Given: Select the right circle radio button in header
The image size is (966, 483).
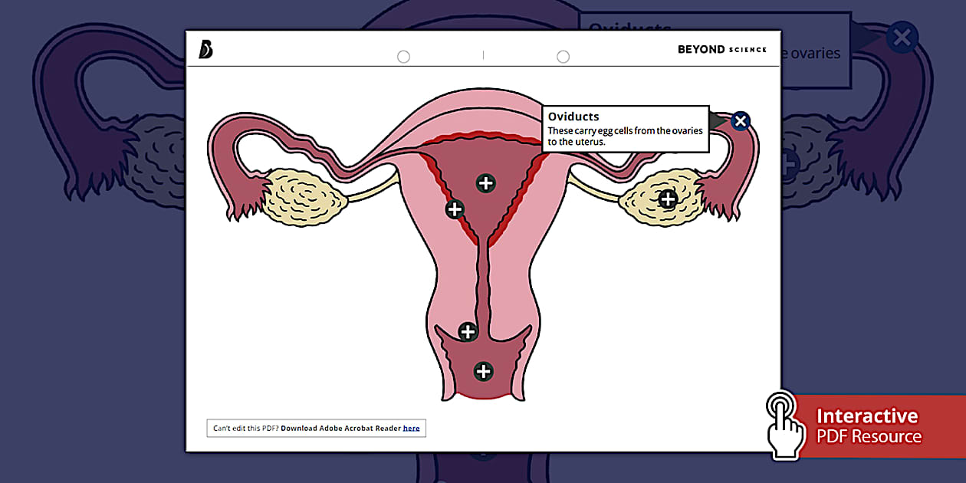Looking at the screenshot, I should (563, 57).
